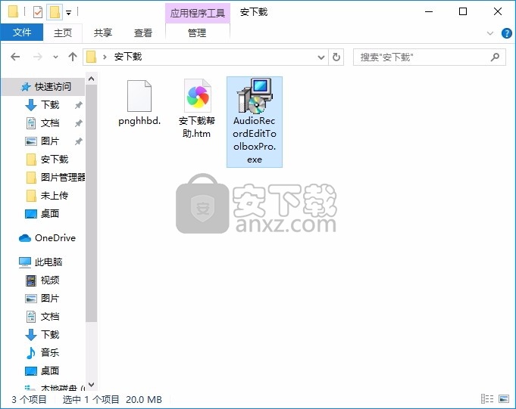Select the pnghhbd. file
This screenshot has height=409, width=516.
coord(139,104)
